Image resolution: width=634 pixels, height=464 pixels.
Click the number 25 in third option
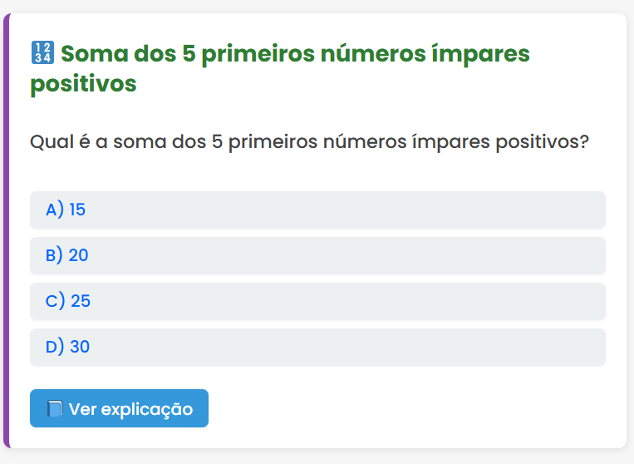click(81, 301)
